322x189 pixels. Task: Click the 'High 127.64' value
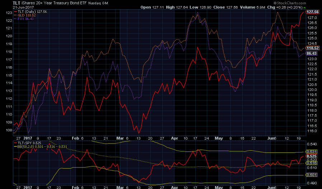click(177, 7)
